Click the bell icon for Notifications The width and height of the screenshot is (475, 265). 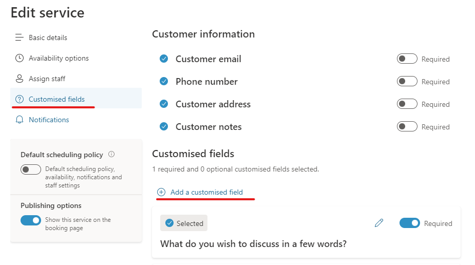(x=20, y=120)
